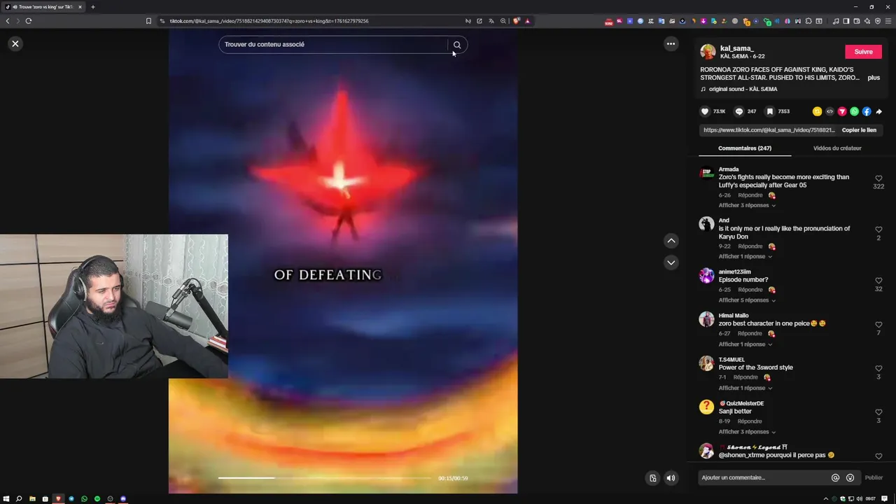The width and height of the screenshot is (896, 504).
Task: Open Spotify from the taskbar
Action: pyautogui.click(x=97, y=499)
